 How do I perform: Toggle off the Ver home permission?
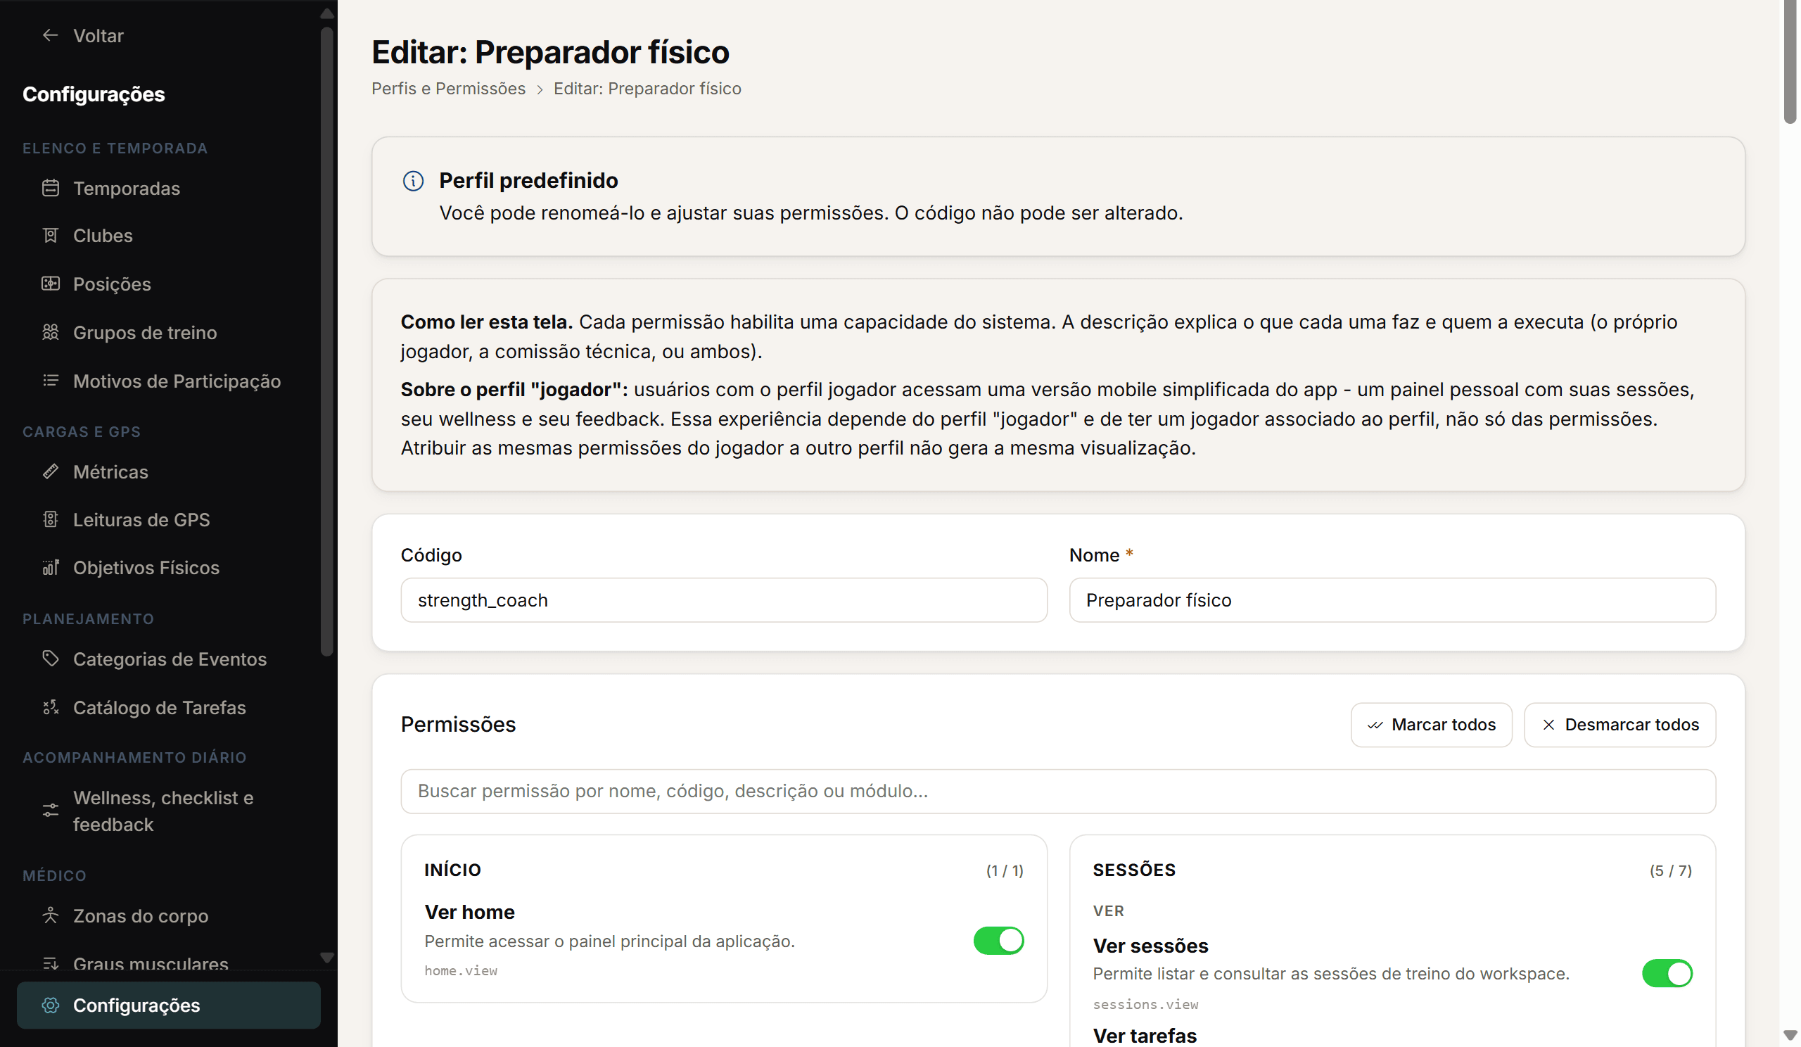pos(998,941)
